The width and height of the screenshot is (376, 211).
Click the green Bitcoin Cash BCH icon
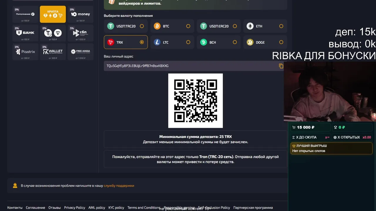pyautogui.click(x=204, y=42)
